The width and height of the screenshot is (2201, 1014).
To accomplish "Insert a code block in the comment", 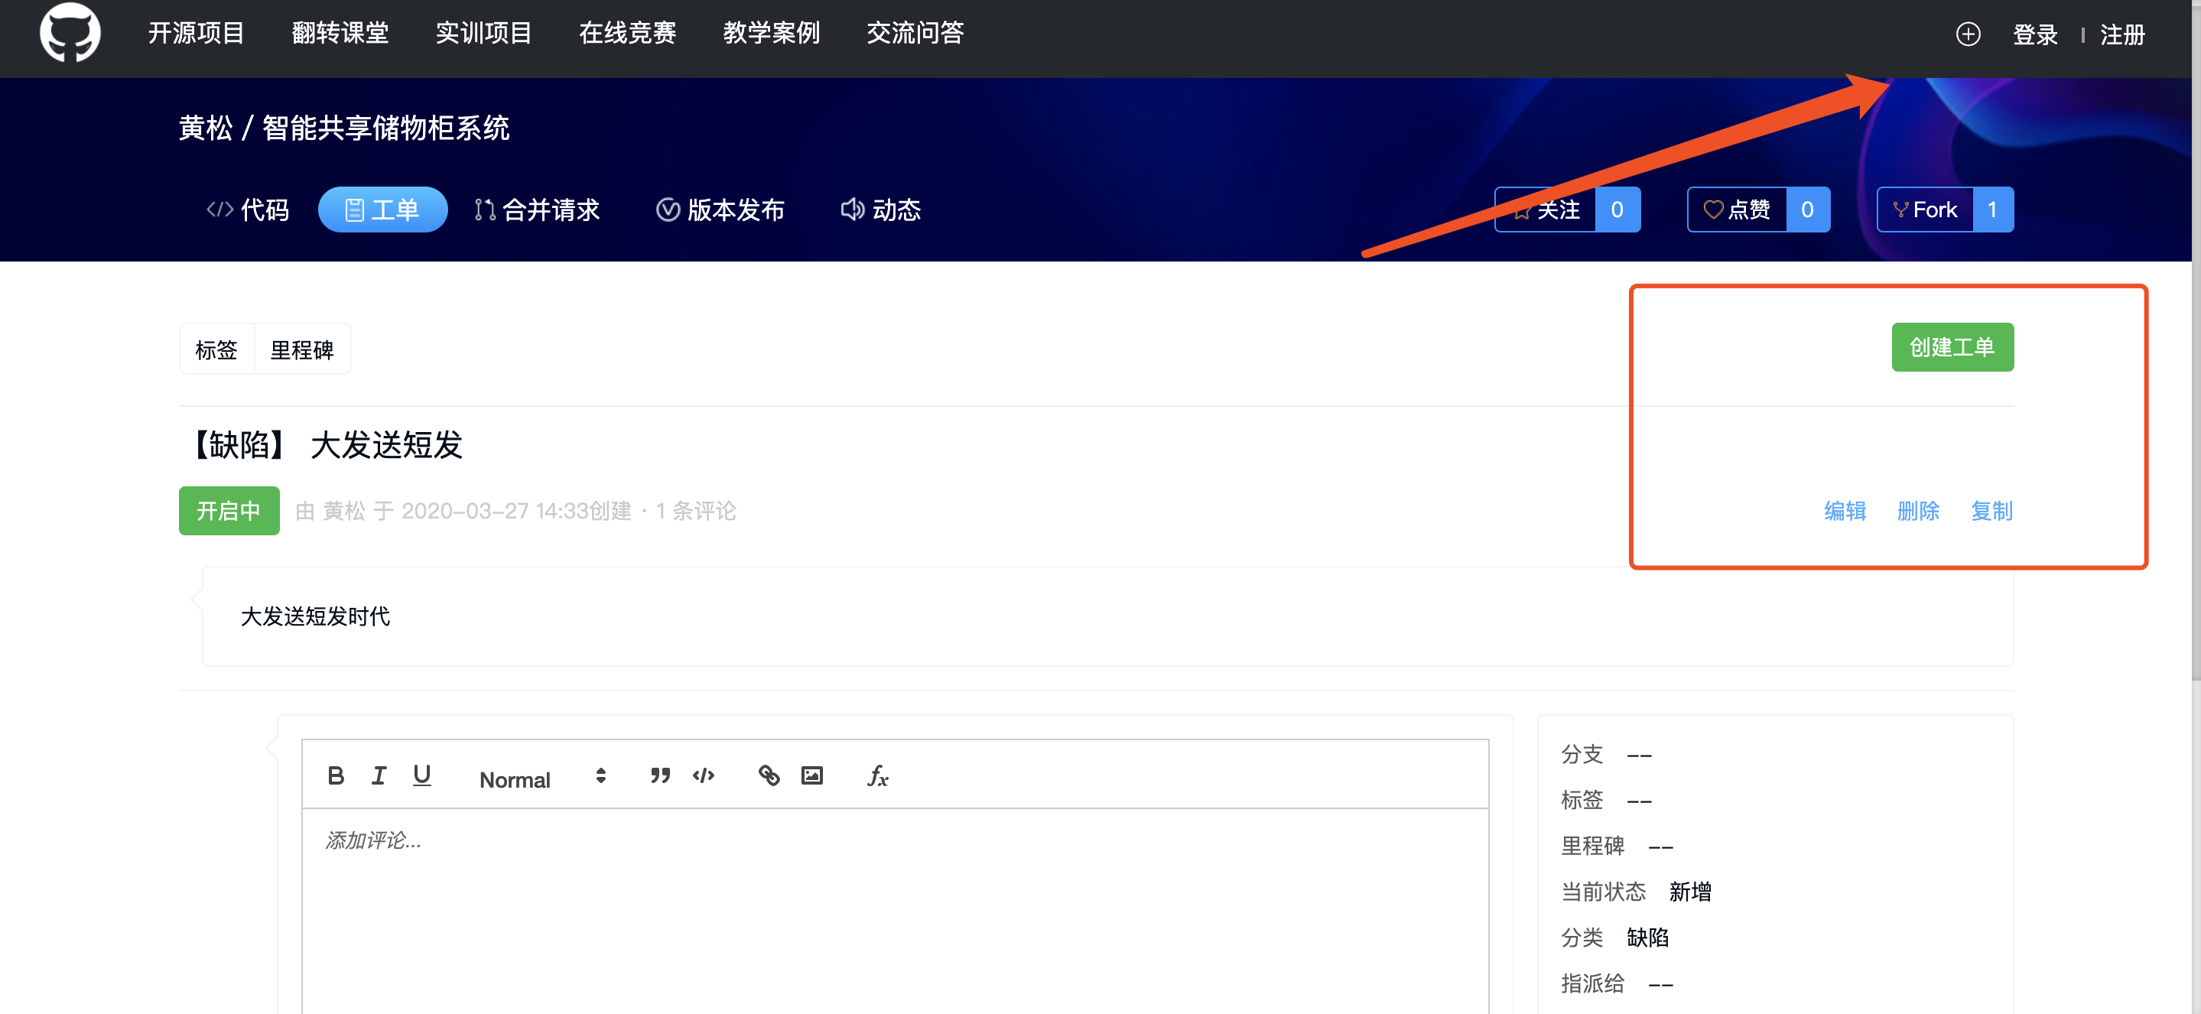I will point(703,775).
